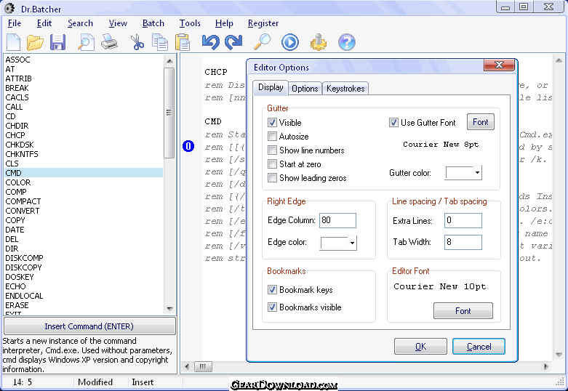
Task: Click command list scrollbar up arrow
Action: pyautogui.click(x=169, y=60)
